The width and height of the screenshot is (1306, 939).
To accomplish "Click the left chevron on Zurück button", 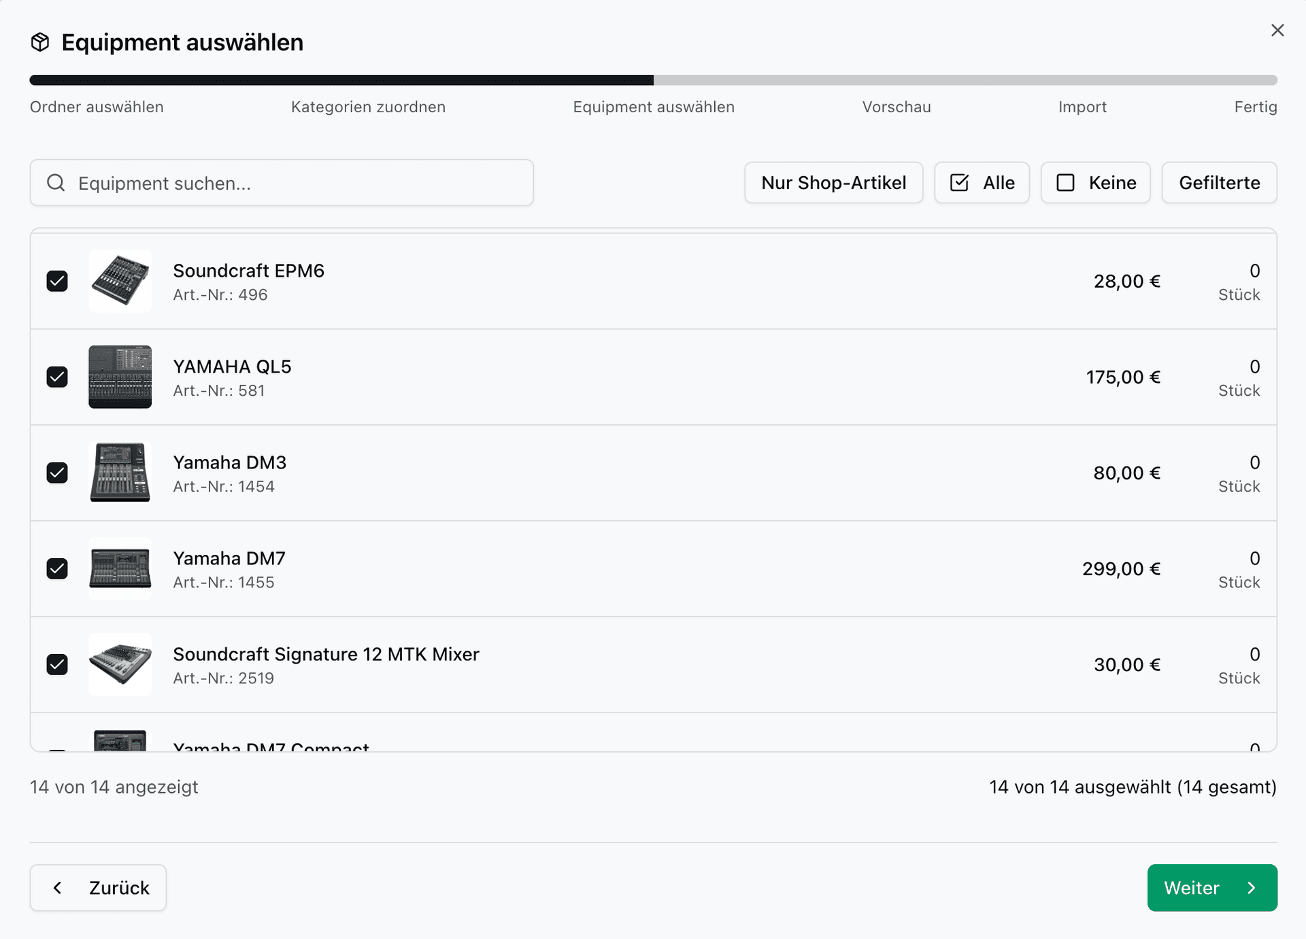I will pyautogui.click(x=58, y=888).
